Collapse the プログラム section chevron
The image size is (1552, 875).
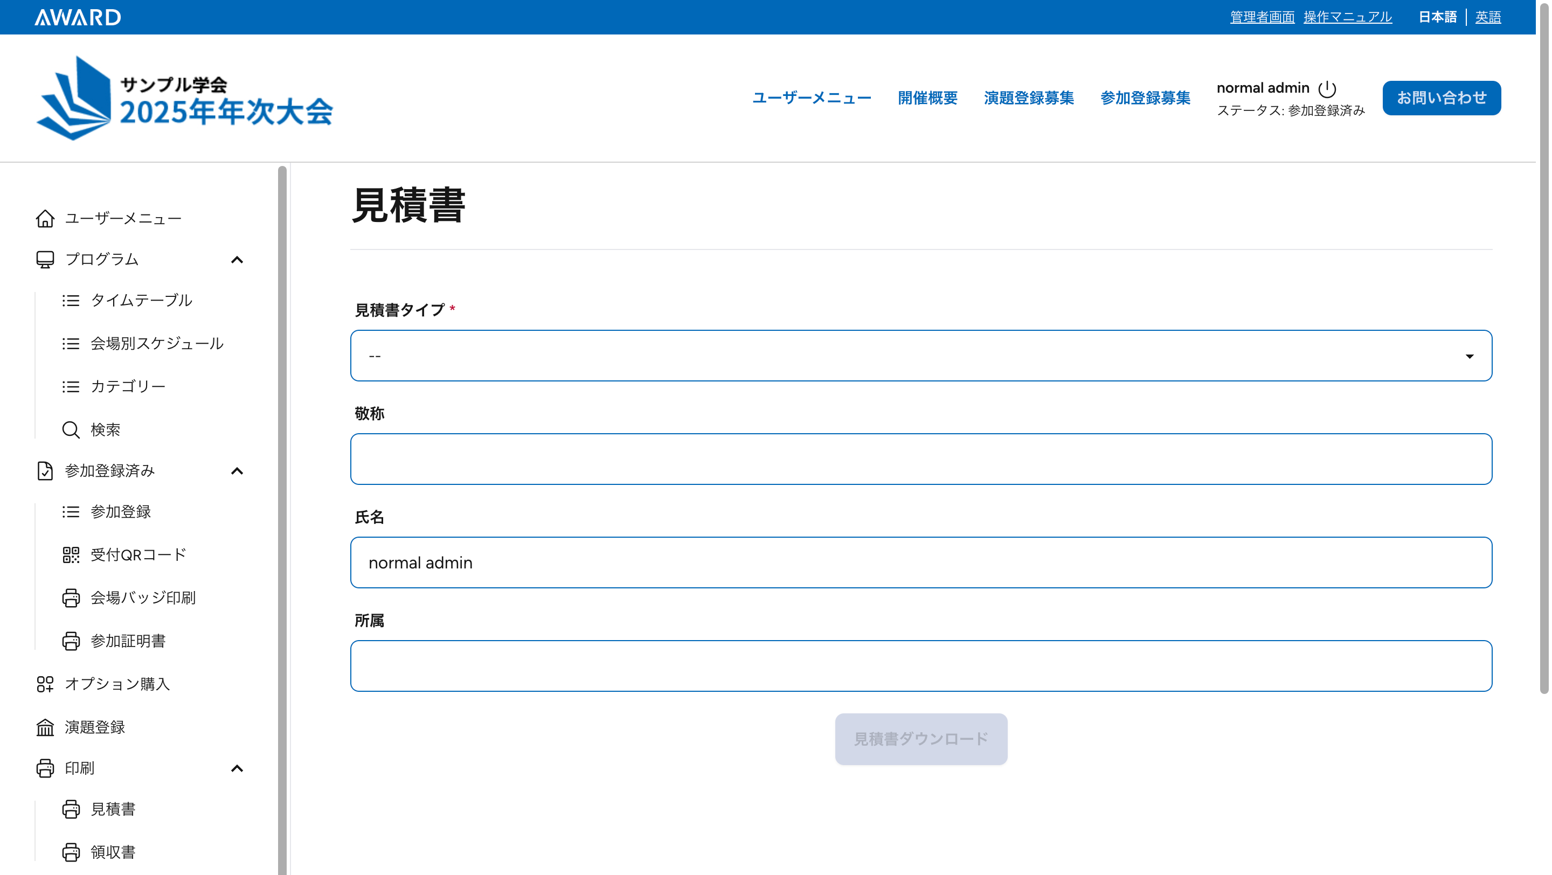pos(237,260)
